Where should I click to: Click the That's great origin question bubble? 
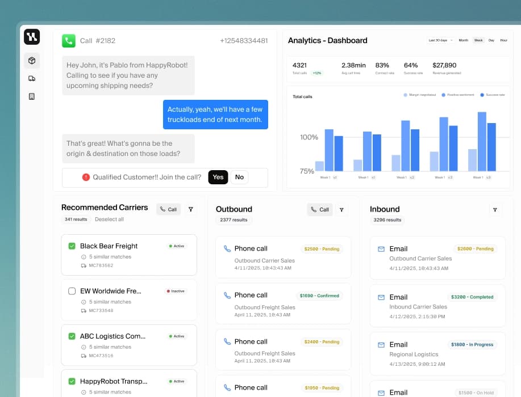(x=128, y=149)
